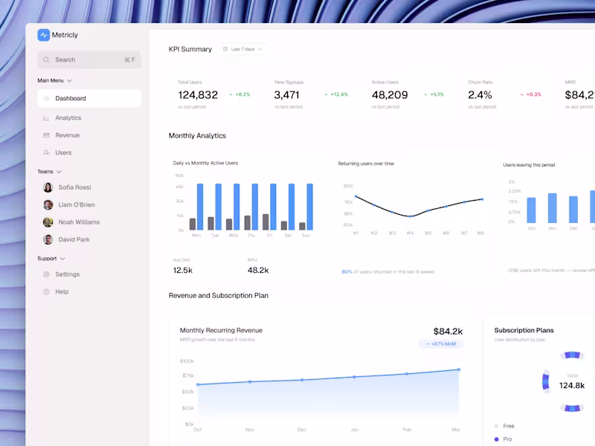This screenshot has width=595, height=446.
Task: Click the 80% of users returned link
Action: (347, 271)
